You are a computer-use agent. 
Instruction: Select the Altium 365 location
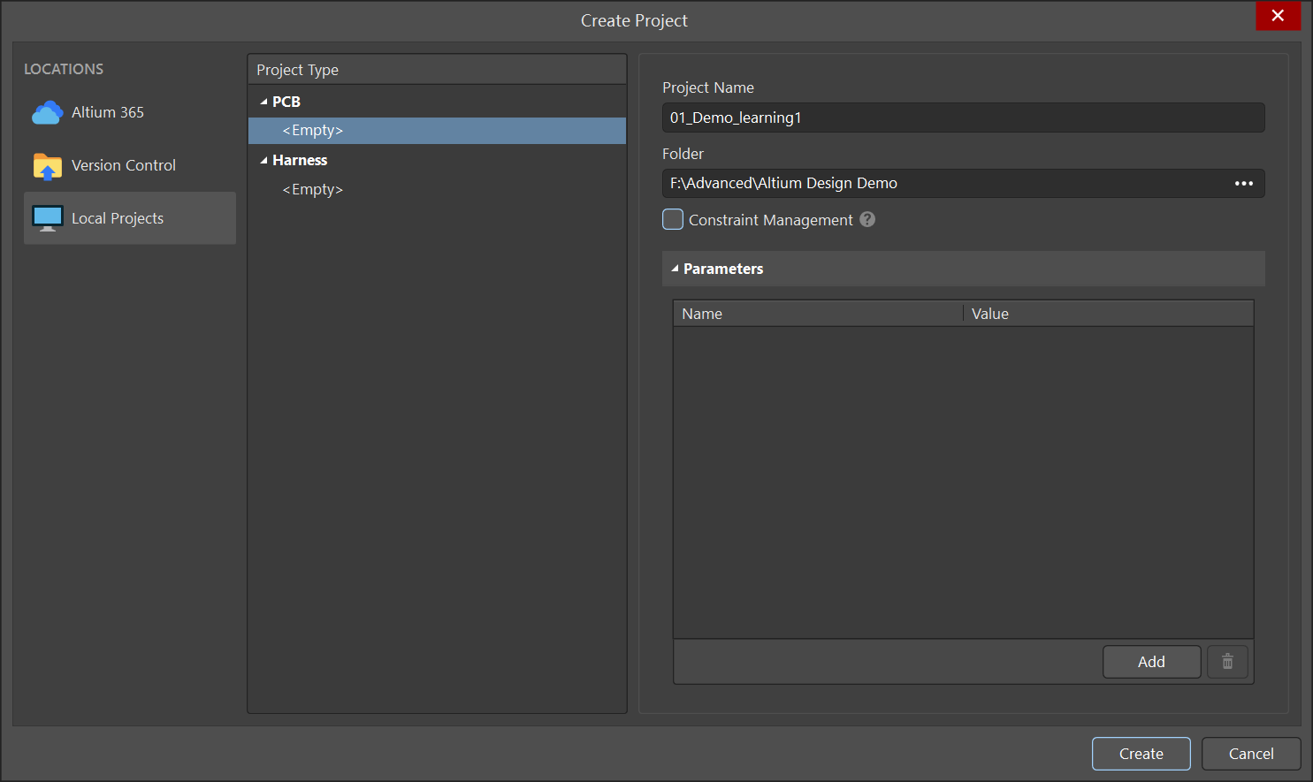[108, 112]
